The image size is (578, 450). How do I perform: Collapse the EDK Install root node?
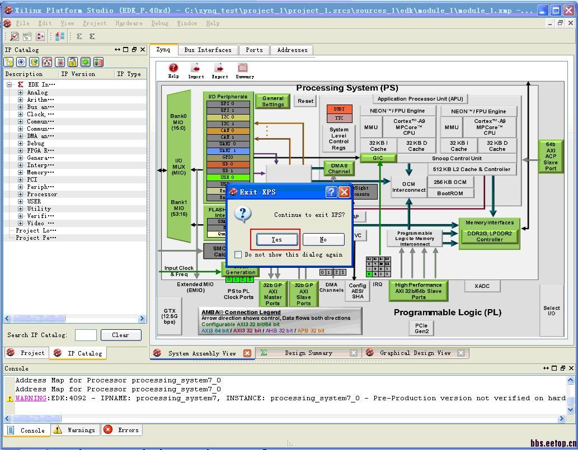pyautogui.click(x=10, y=85)
